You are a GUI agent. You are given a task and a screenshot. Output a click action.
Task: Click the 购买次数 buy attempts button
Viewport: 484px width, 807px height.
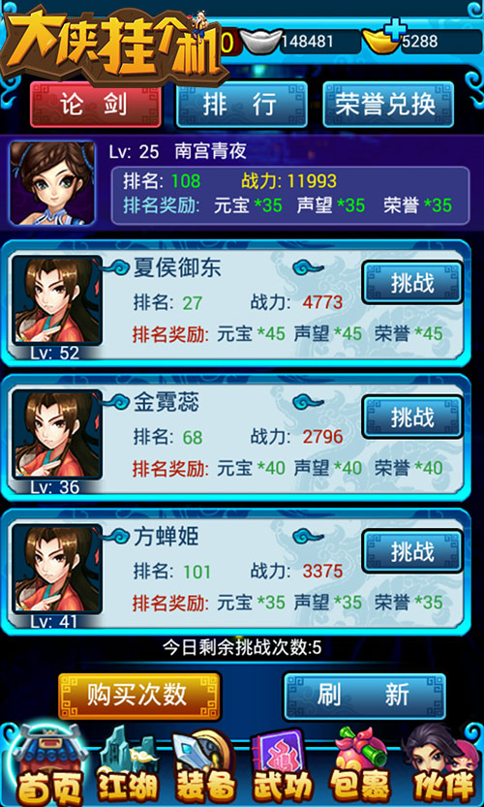(x=138, y=696)
